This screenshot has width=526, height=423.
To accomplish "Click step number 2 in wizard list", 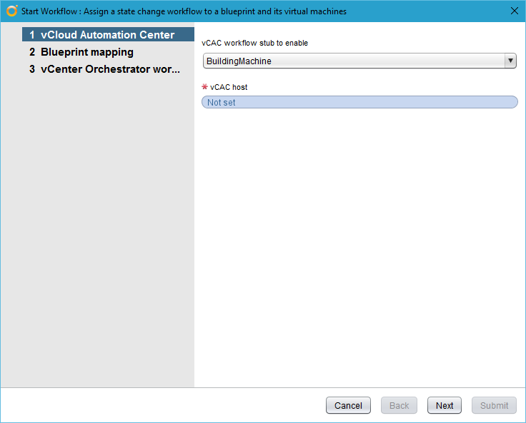I will point(32,52).
